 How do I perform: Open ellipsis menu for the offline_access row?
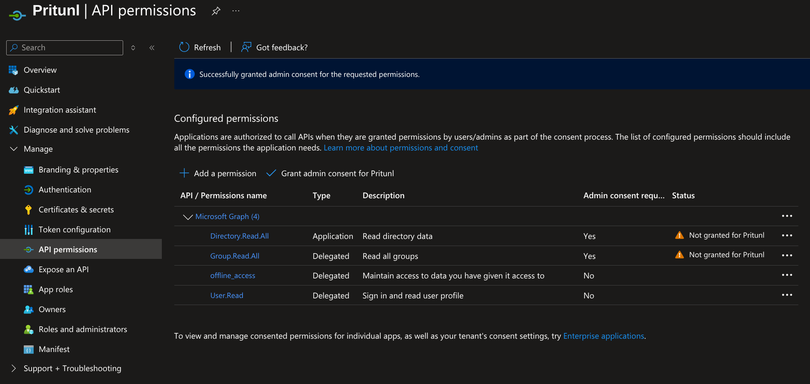tap(787, 275)
